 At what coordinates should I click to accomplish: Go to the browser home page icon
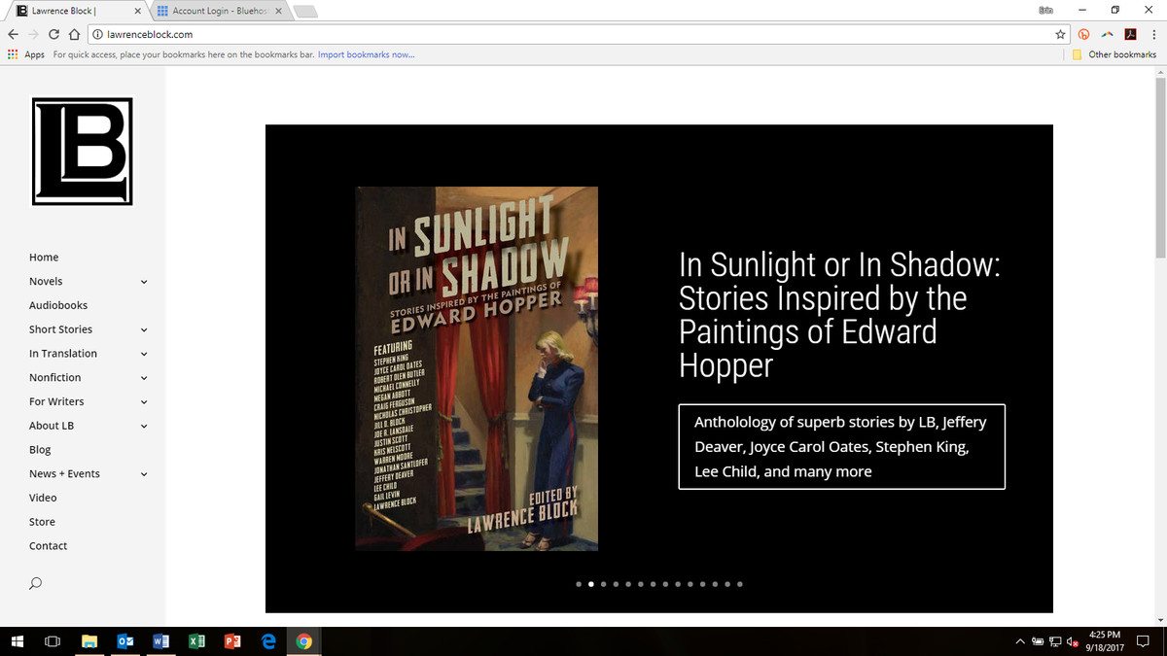click(74, 34)
